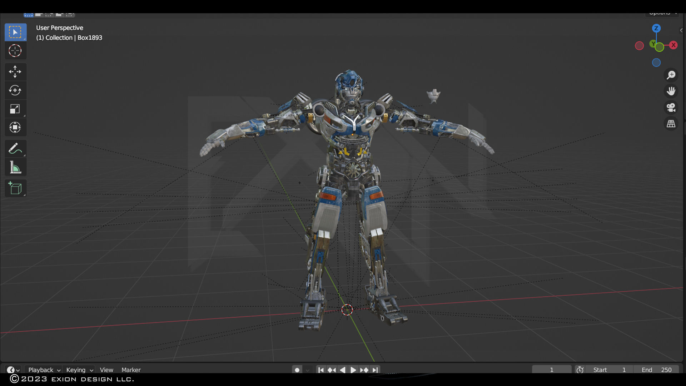
Task: Click the 'User Perspective' viewport label
Action: tap(60, 28)
